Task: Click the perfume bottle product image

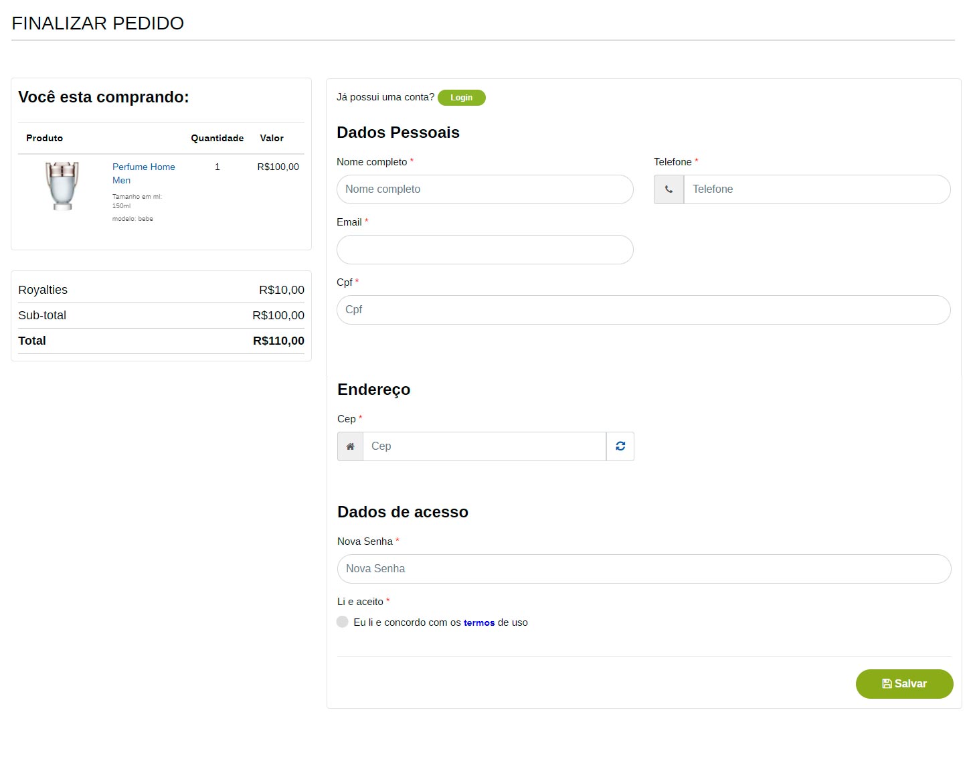Action: (x=62, y=185)
